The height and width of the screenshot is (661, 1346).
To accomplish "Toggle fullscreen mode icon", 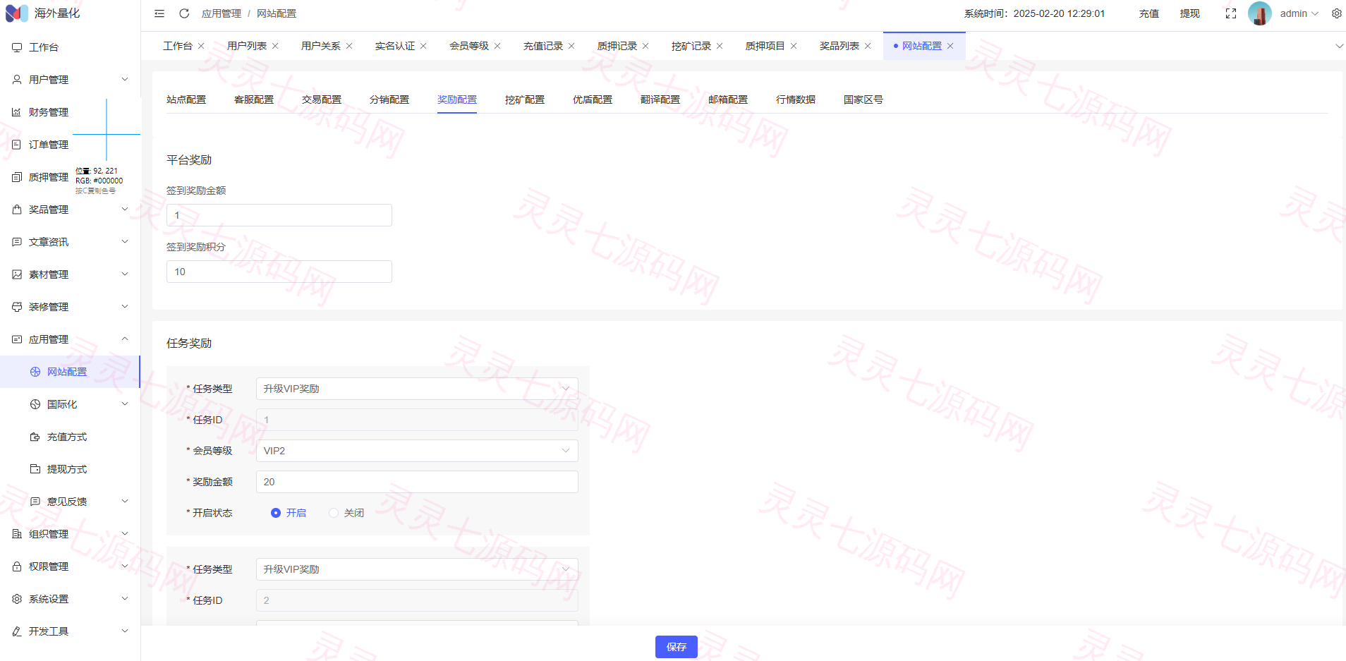I will pos(1231,13).
